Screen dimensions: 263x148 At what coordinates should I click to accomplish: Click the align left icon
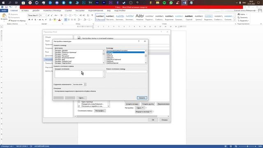tap(66, 20)
